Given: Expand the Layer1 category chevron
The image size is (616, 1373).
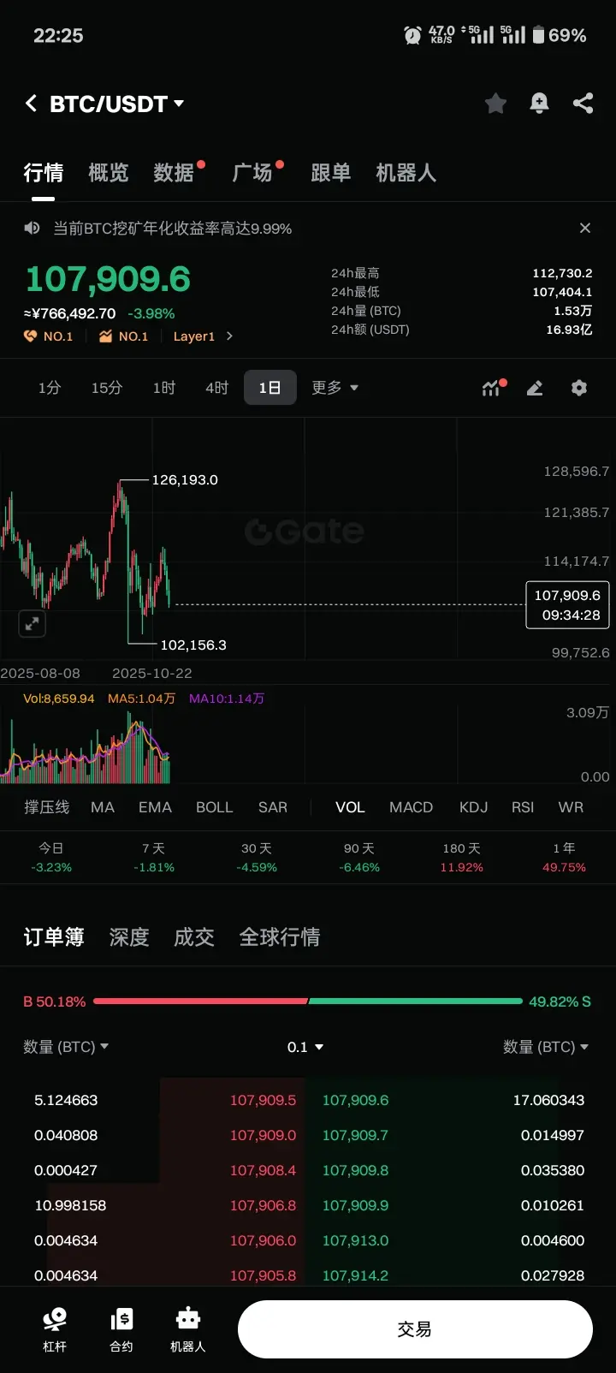Looking at the screenshot, I should 229,336.
